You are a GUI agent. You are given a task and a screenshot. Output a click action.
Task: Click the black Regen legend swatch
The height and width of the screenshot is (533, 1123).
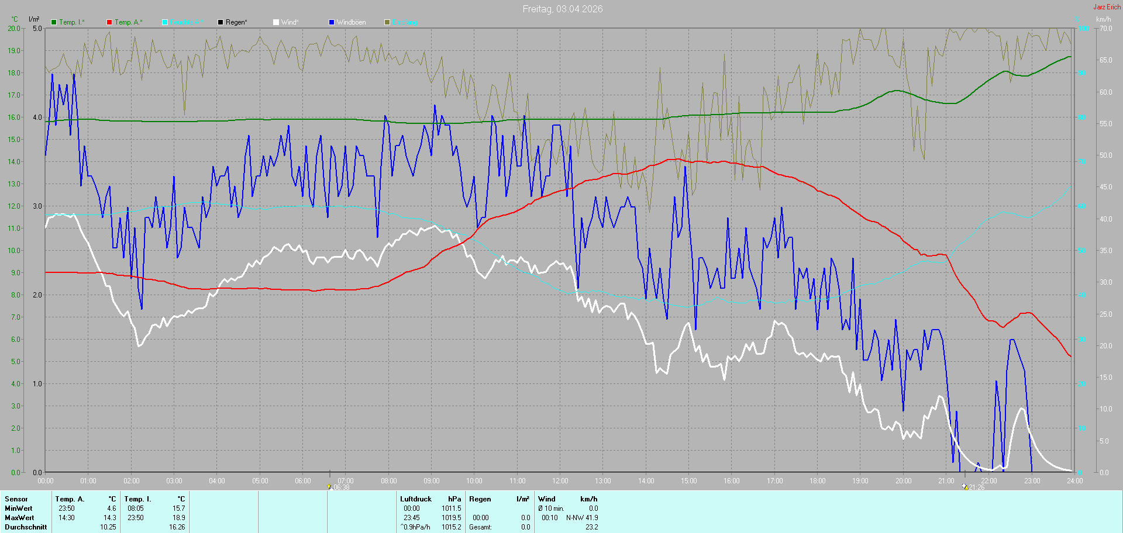click(221, 22)
